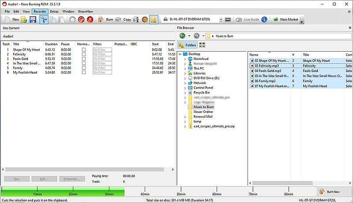This screenshot has width=353, height=203.
Task: Click the recorder drive icon before D: HL-DT-ST
Action: tap(165, 19)
